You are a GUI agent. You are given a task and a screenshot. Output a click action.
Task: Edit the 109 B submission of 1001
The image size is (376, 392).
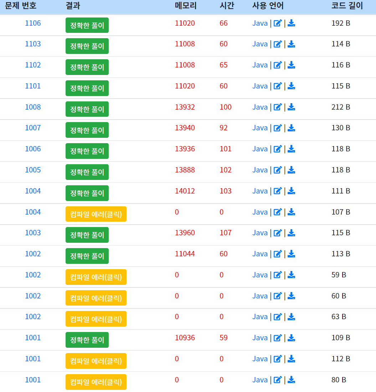278,338
